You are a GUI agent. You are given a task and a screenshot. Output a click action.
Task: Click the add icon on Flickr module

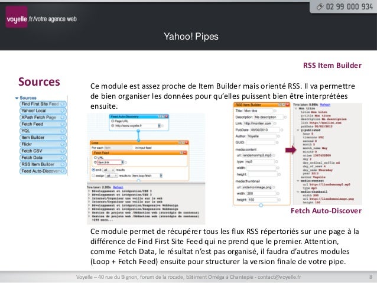63,144
